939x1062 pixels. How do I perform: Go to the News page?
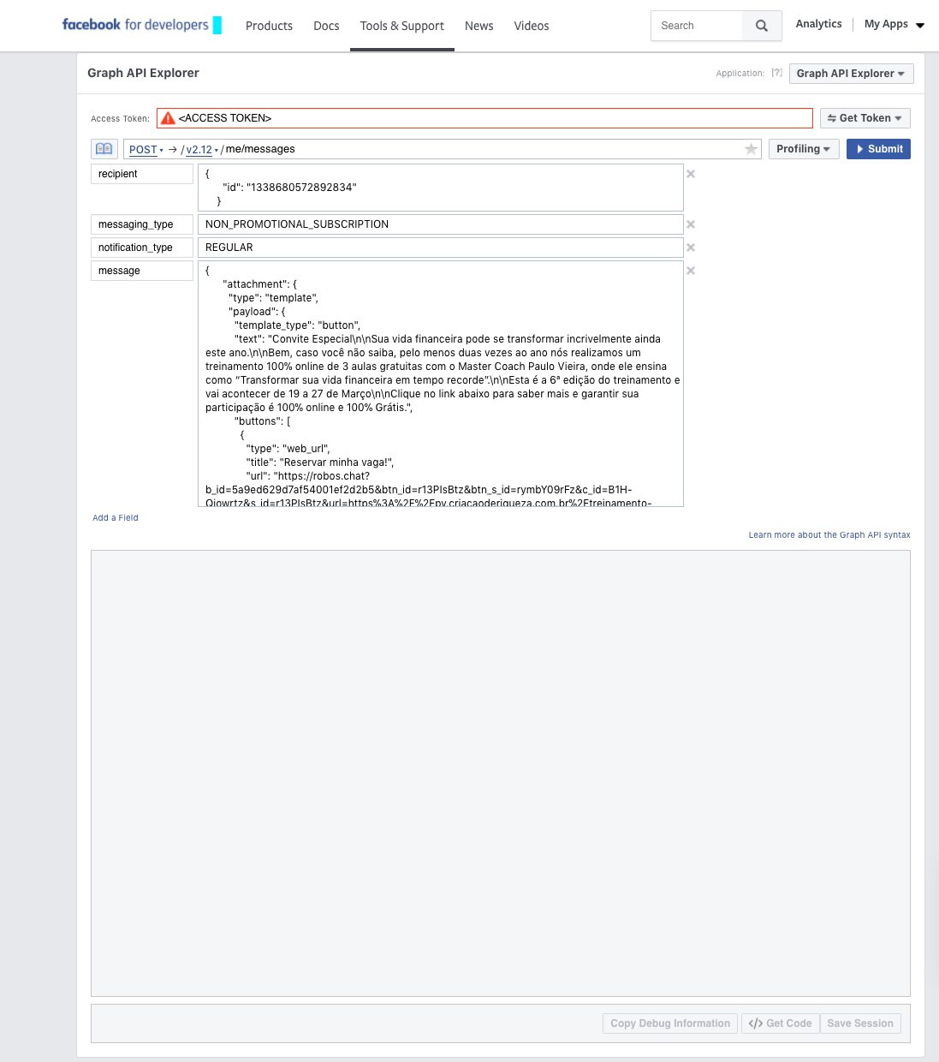click(x=478, y=26)
